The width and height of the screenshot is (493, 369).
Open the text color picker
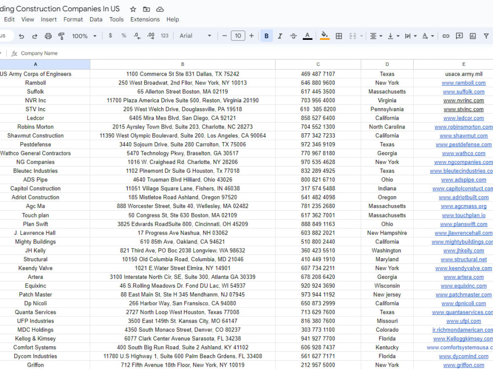pos(308,36)
